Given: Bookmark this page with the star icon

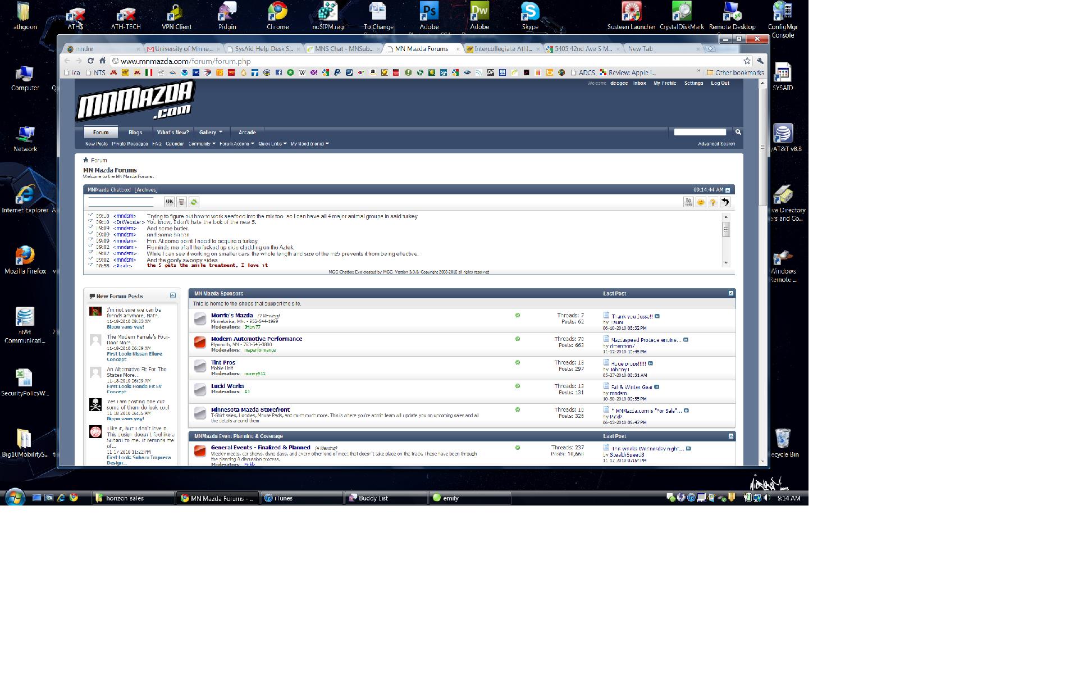Looking at the screenshot, I should coord(747,61).
